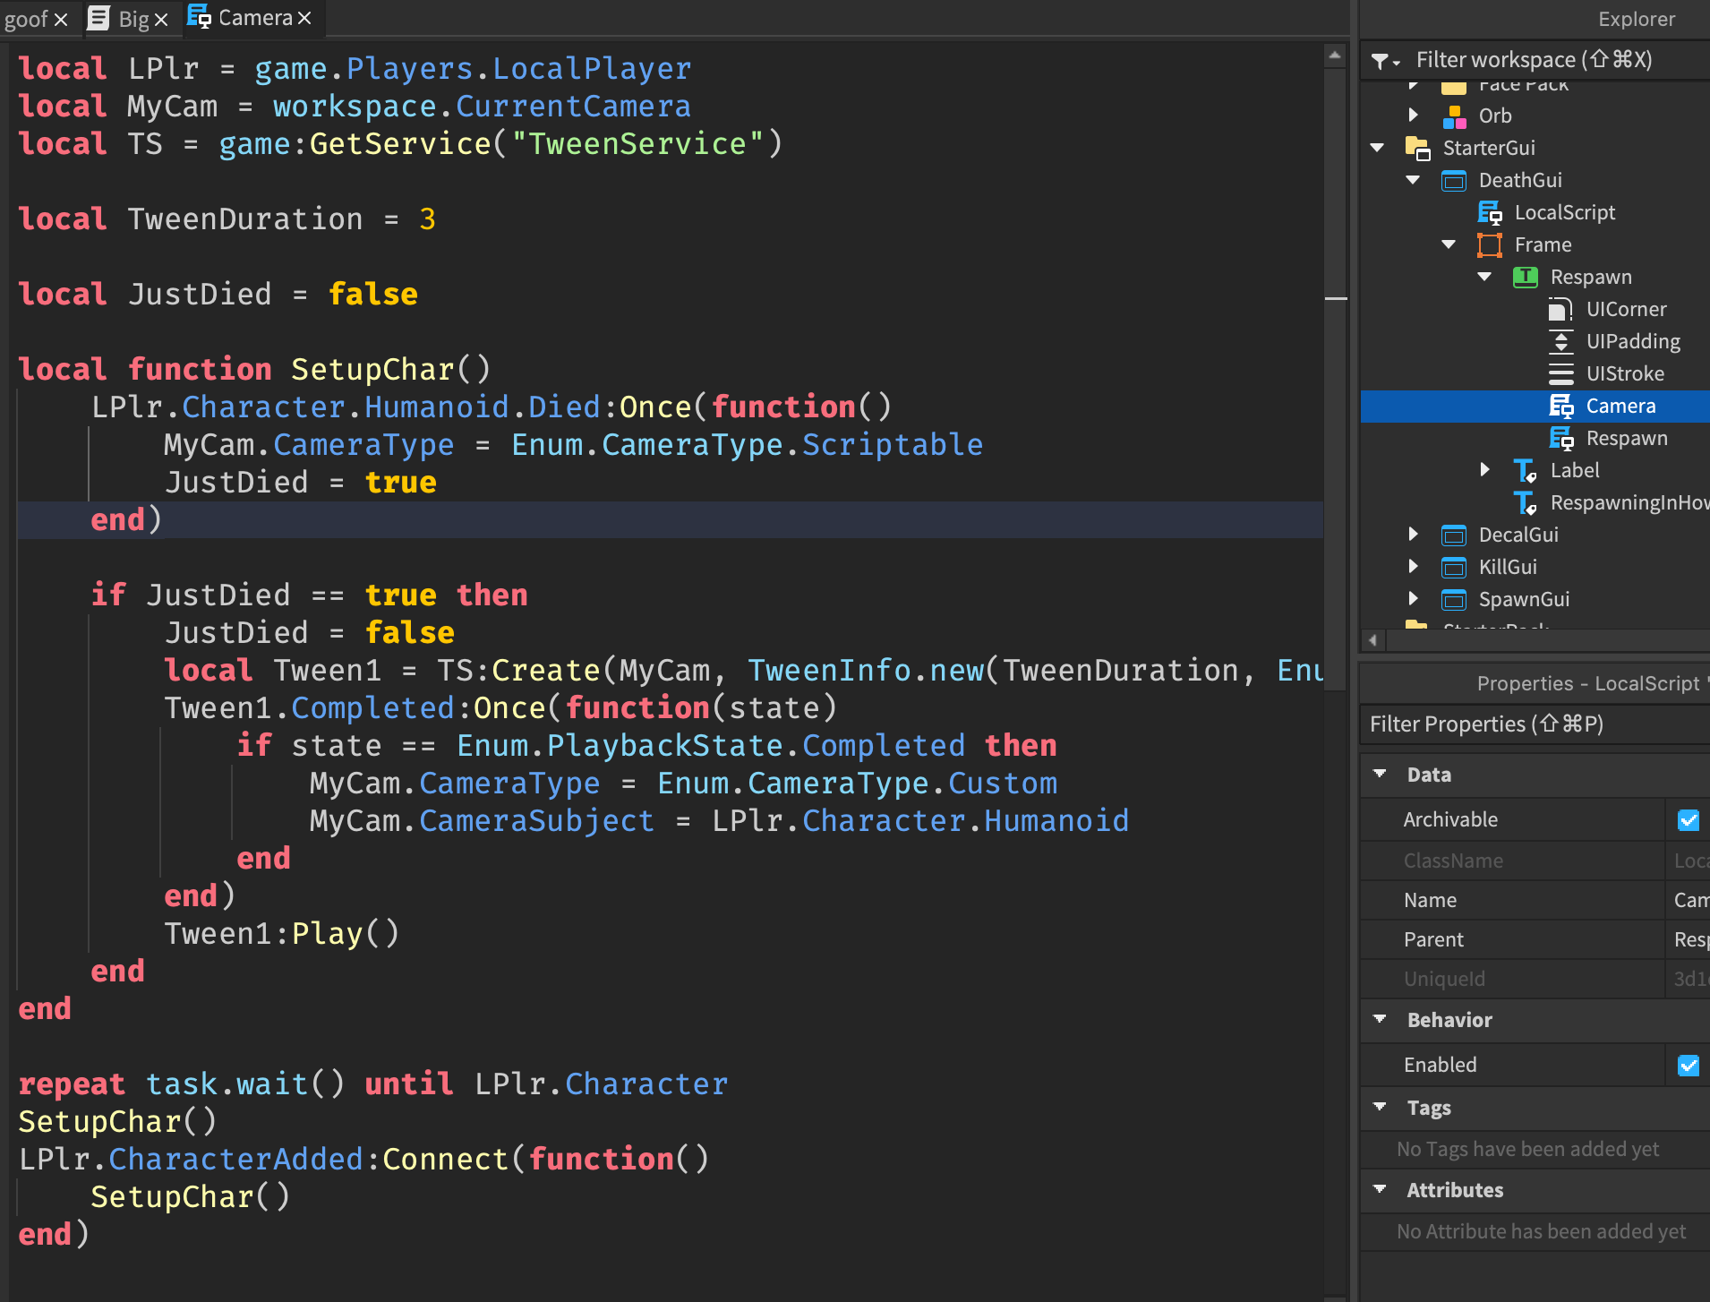The width and height of the screenshot is (1710, 1302).
Task: Click the Name property row
Action: coord(1535,901)
